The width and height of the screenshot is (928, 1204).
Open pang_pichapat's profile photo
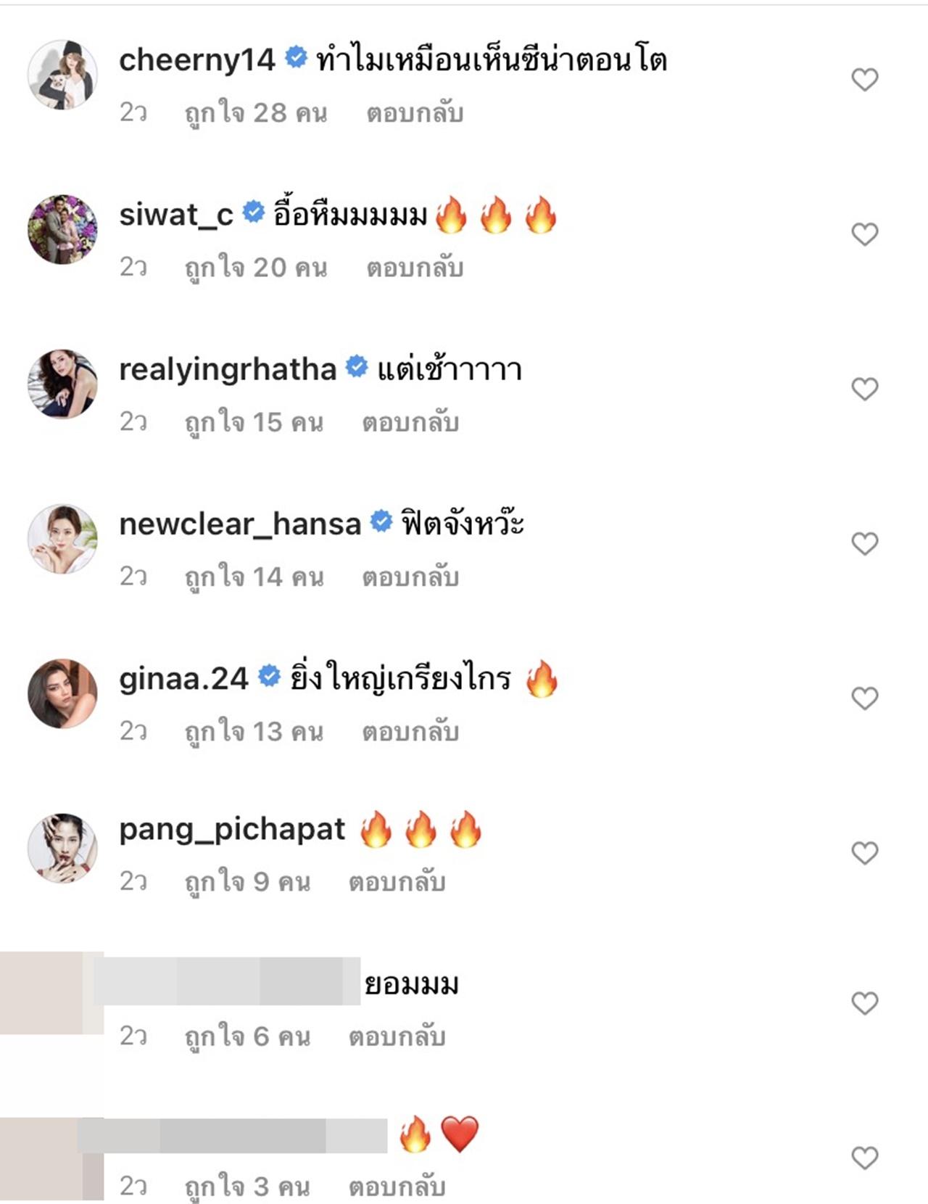click(x=62, y=848)
